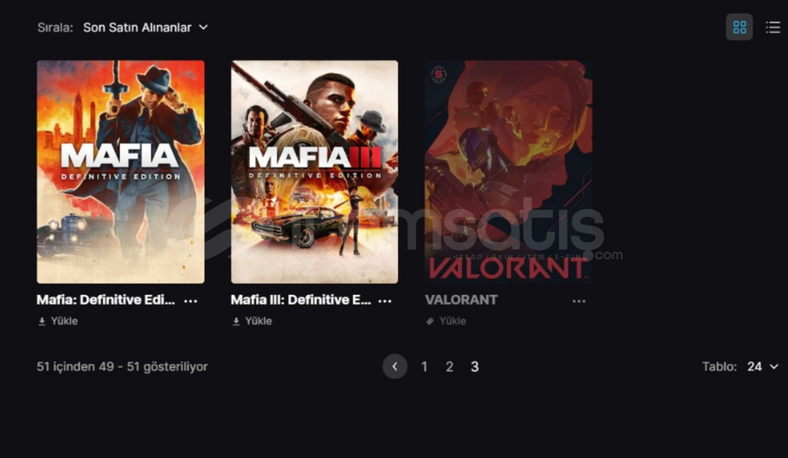Screen dimensions: 788x458
Task: Switch to grid view layout
Action: 740,27
